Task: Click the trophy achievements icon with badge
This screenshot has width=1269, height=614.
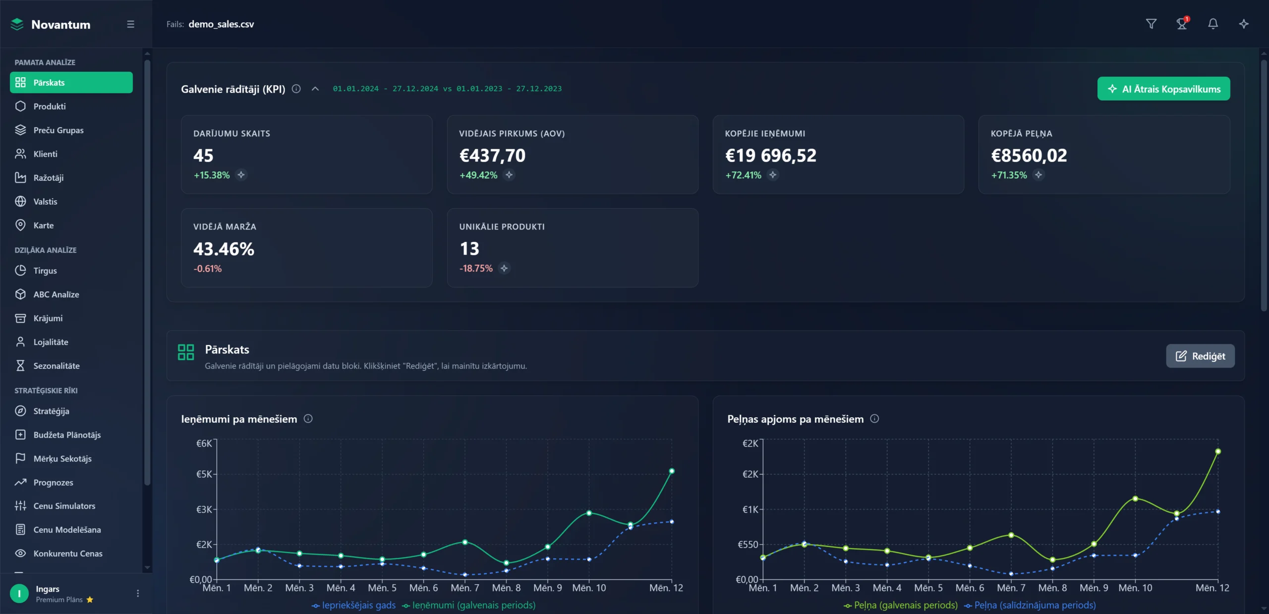Action: coord(1182,24)
